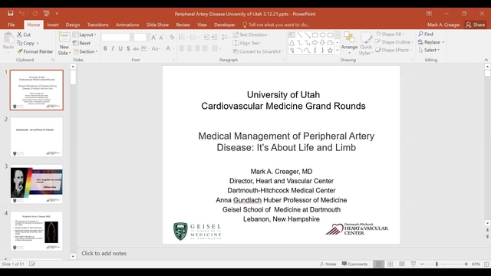Click the Cut command
Image resolution: width=491 pixels, height=276 pixels.
[24, 34]
